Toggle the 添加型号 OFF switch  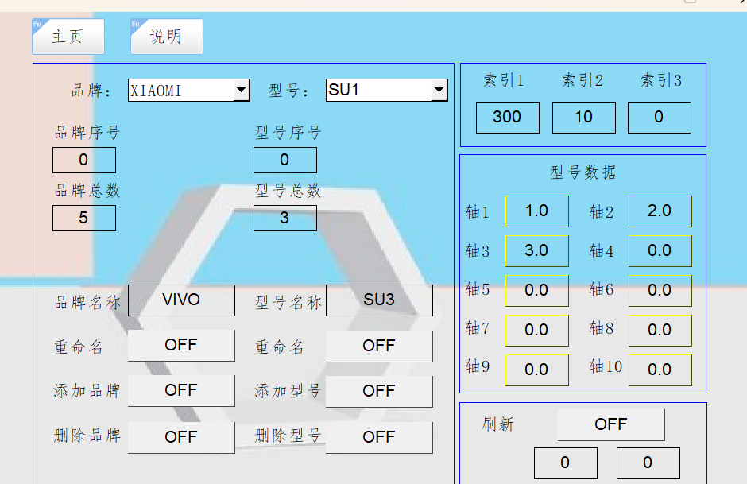click(x=379, y=391)
